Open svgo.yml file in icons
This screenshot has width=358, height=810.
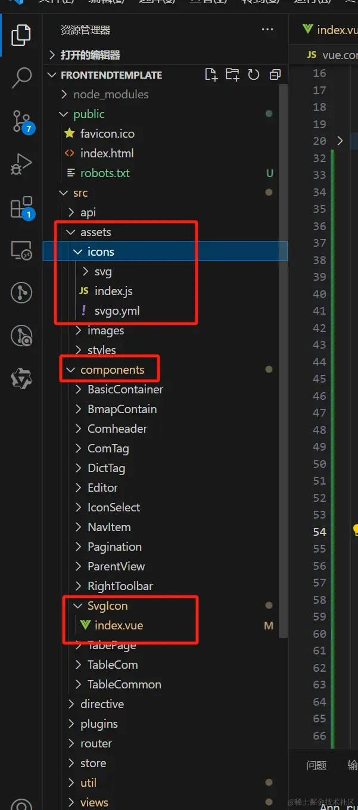pyautogui.click(x=117, y=311)
